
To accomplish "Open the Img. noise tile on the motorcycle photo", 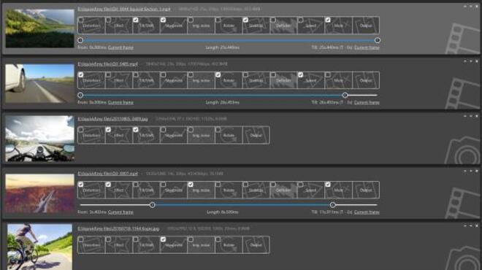I will 202,135.
